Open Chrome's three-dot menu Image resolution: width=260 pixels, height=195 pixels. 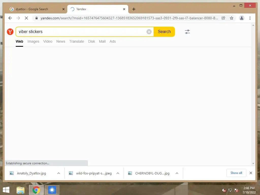250,18
